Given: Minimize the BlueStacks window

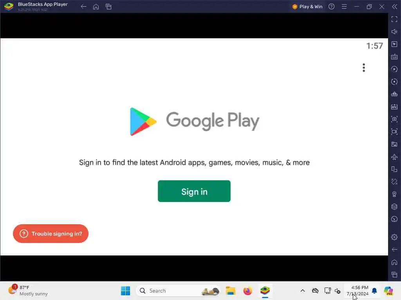Looking at the screenshot, I should [x=356, y=7].
